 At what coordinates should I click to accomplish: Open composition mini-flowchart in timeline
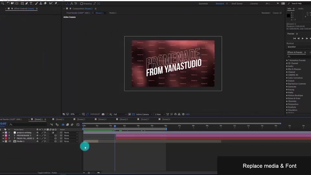tap(52, 124)
